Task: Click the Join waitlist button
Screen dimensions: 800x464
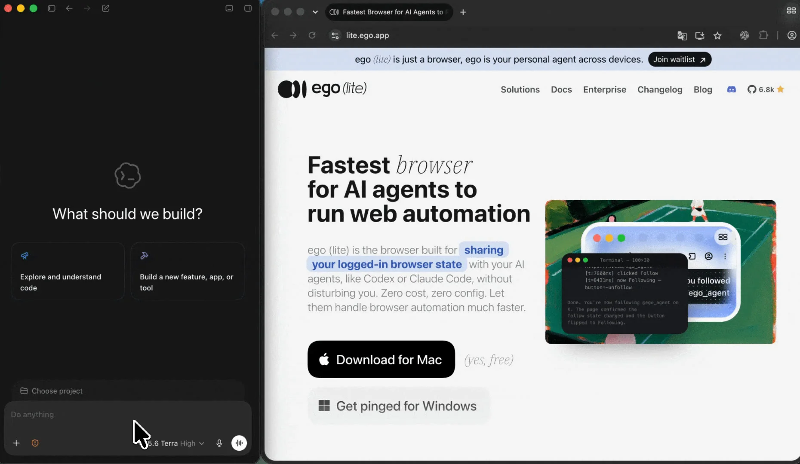Action: coord(680,59)
